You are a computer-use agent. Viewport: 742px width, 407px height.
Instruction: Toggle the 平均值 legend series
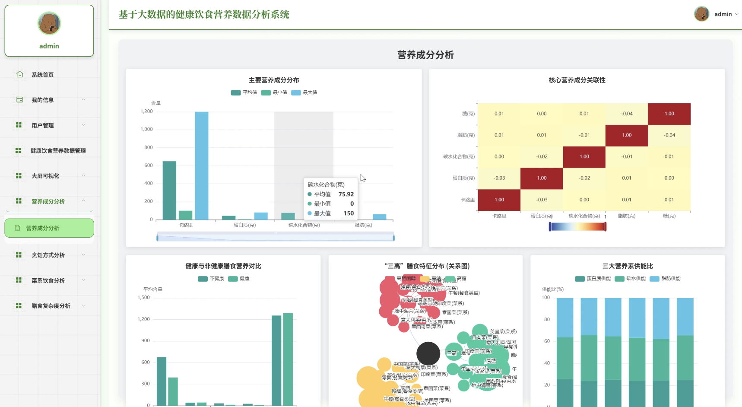[x=244, y=92]
